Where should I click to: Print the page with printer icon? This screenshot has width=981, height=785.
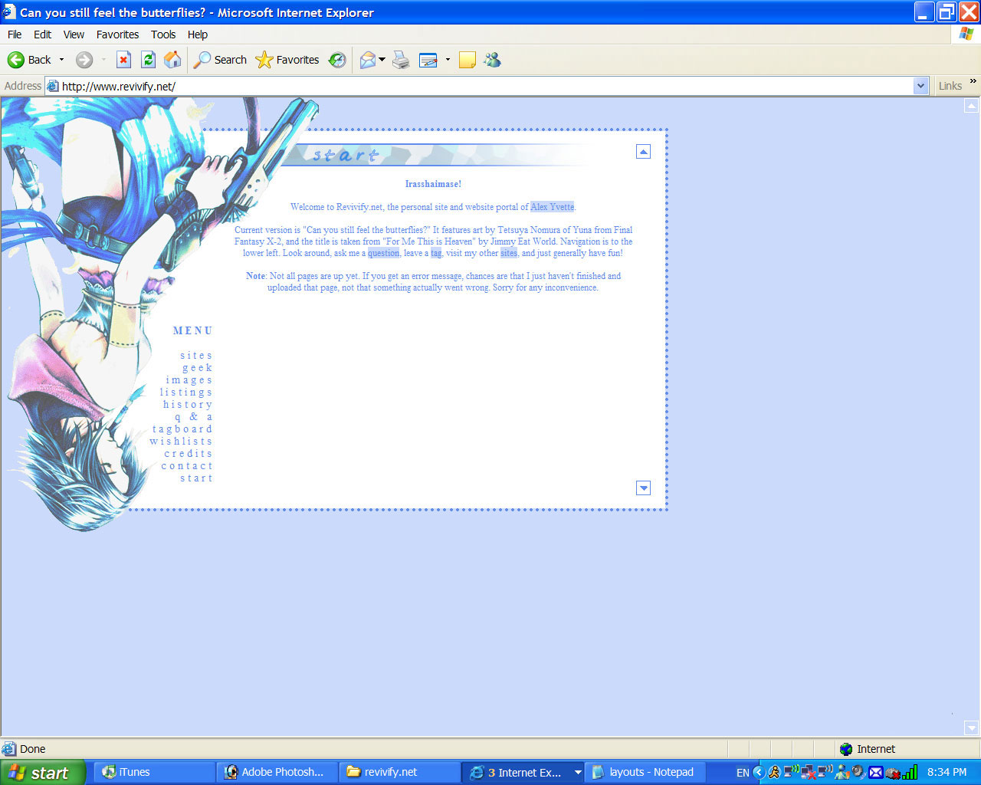tap(401, 60)
